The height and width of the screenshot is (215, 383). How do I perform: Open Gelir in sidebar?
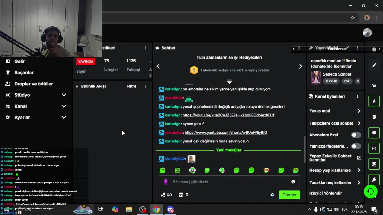(x=19, y=62)
